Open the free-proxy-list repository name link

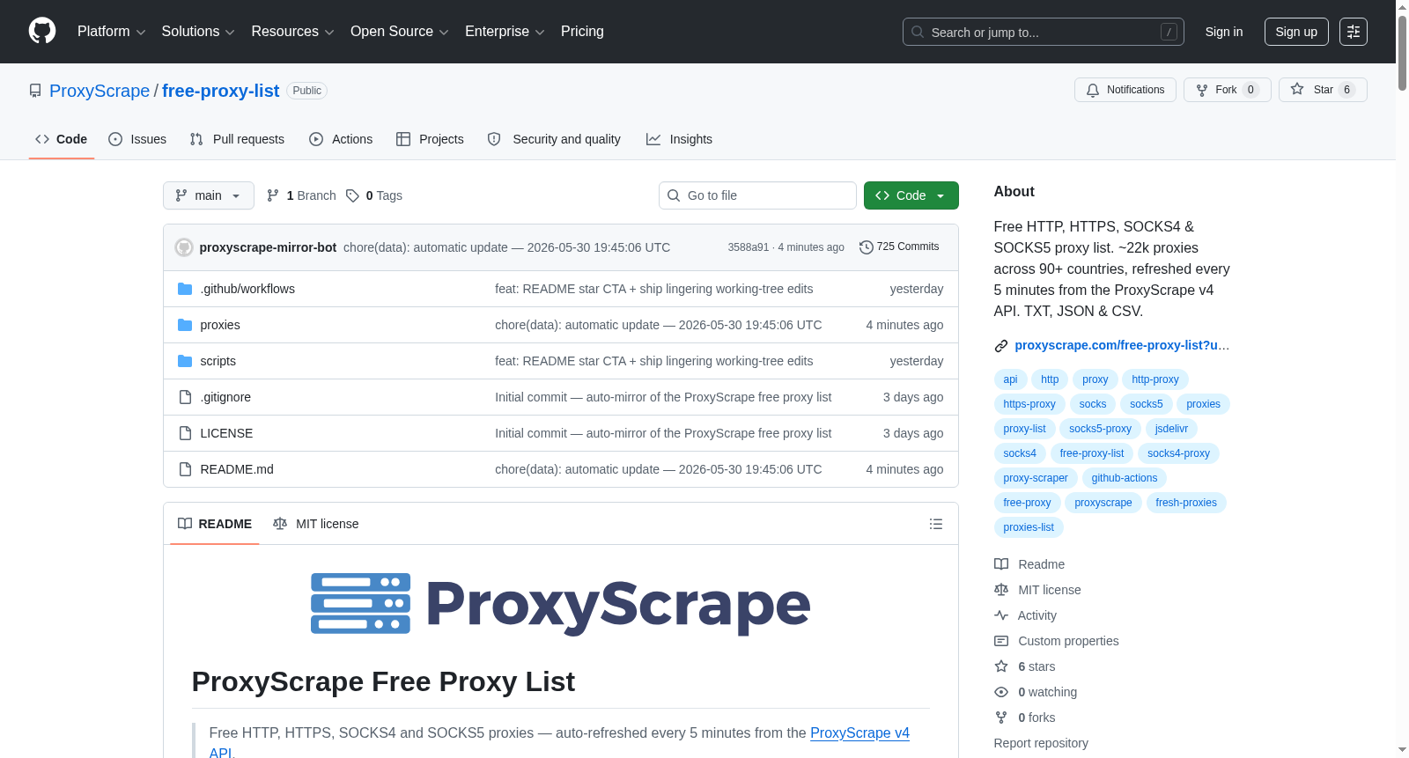221,91
